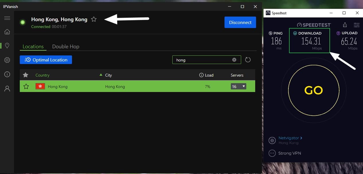363x174 pixels.
Task: Open the locations pin icon in sidebar
Action: pyautogui.click(x=7, y=46)
